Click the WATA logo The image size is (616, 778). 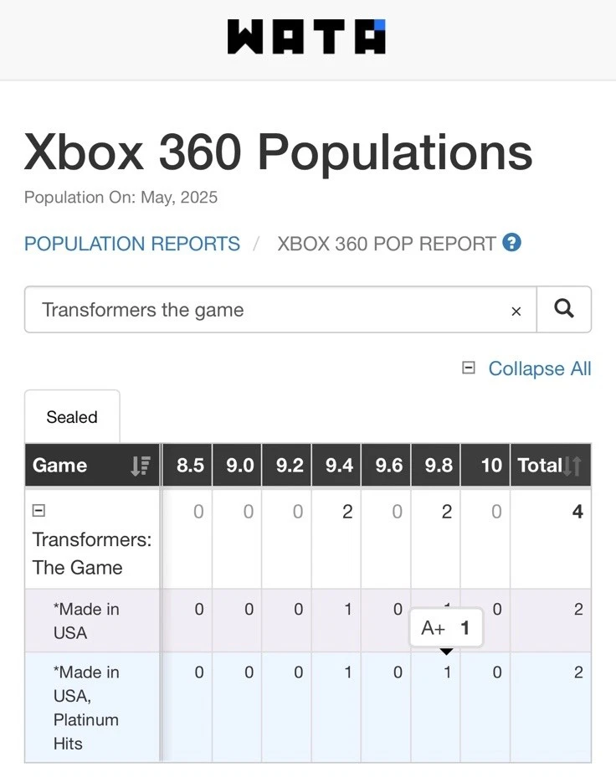(306, 38)
